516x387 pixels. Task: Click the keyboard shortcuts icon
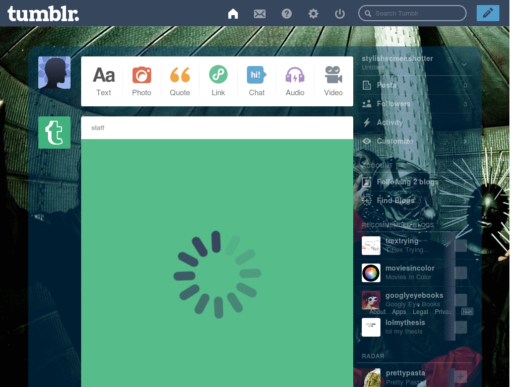coord(467,311)
